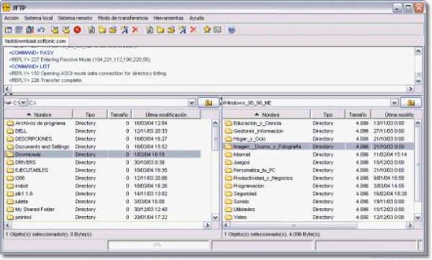Viewport: 432px width, 260px height.
Task: Sort local files by the Nombre column
Action: [x=39, y=114]
